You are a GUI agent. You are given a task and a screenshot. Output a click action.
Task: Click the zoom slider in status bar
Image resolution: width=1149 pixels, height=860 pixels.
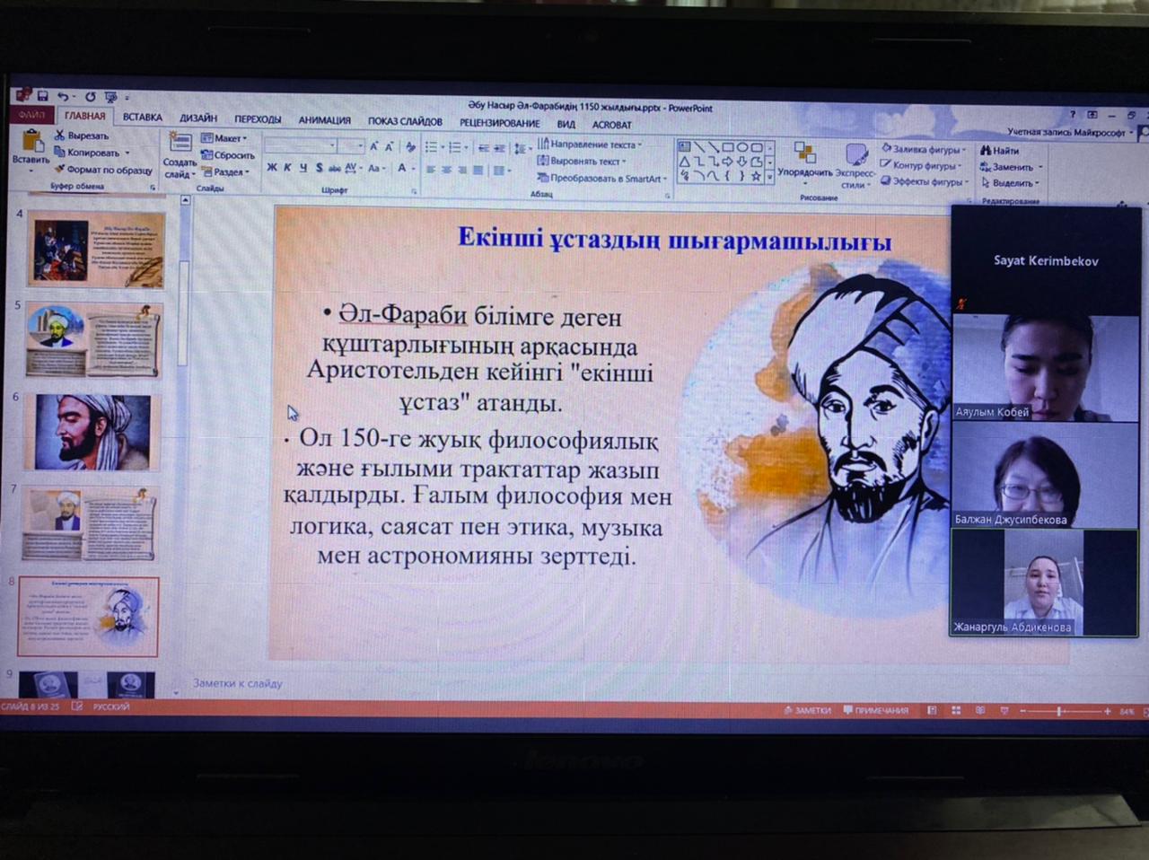[1059, 712]
